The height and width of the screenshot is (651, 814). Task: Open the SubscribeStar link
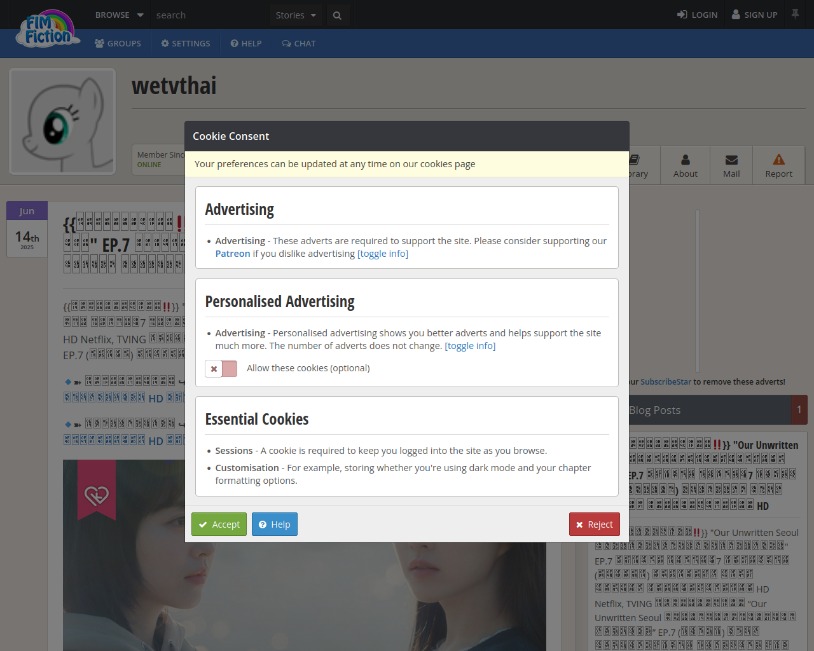point(666,382)
